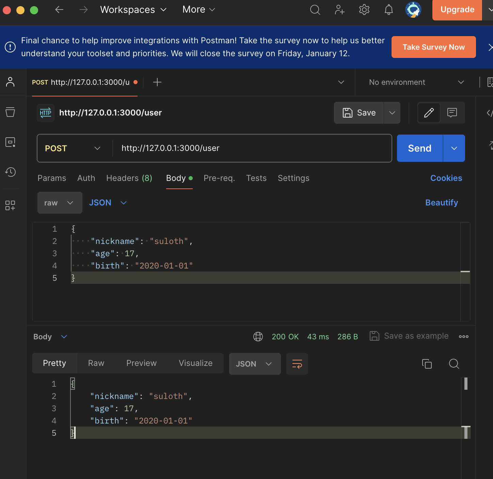Open settings with the gear icon
Screen dimensions: 493x479
click(364, 10)
